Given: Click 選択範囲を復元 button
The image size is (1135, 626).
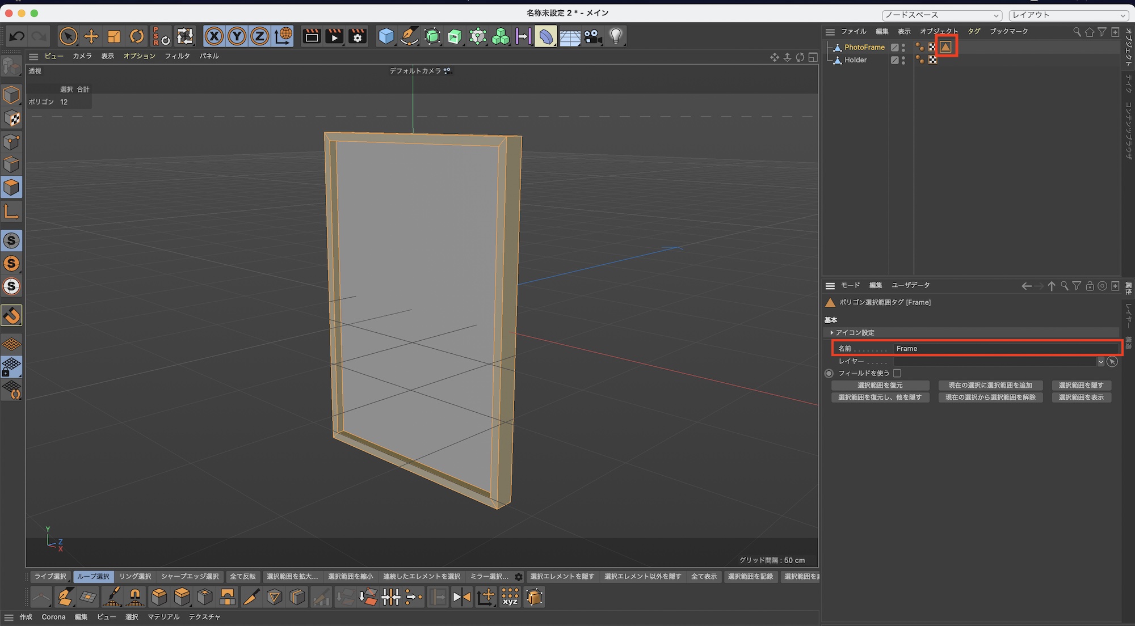Looking at the screenshot, I should point(880,386).
